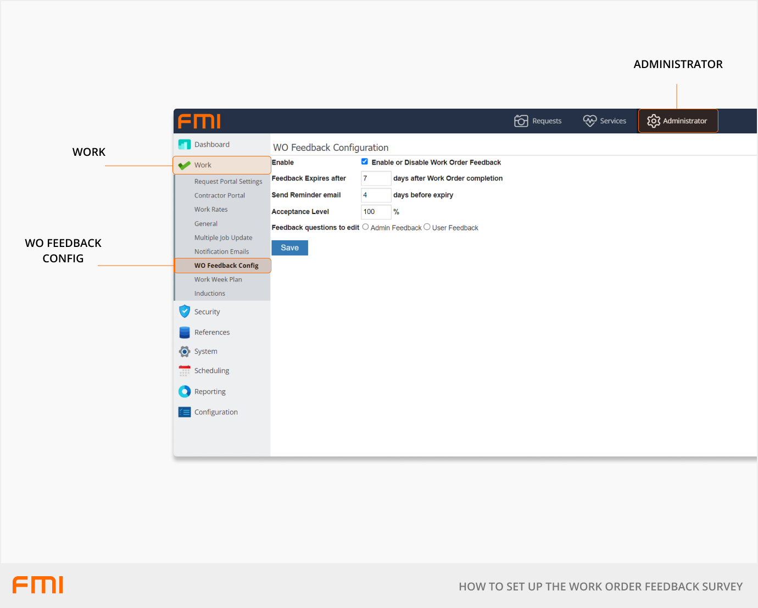
Task: Select the Admin Feedback radio button
Action: (x=365, y=227)
